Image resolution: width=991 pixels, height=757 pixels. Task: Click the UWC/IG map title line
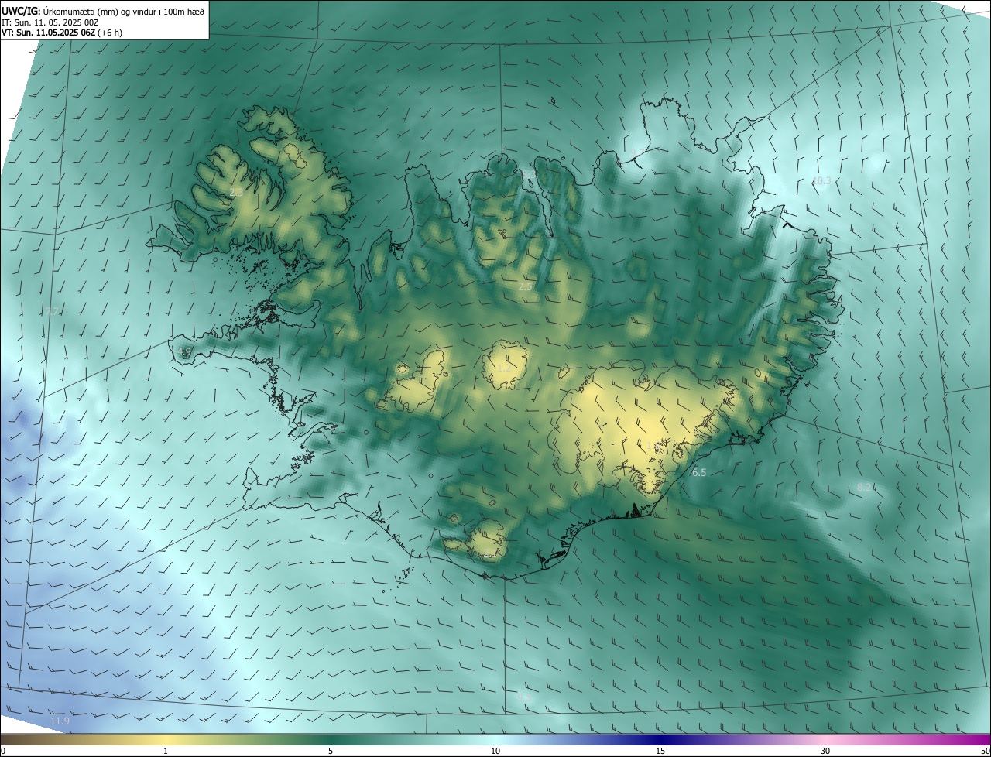[103, 11]
